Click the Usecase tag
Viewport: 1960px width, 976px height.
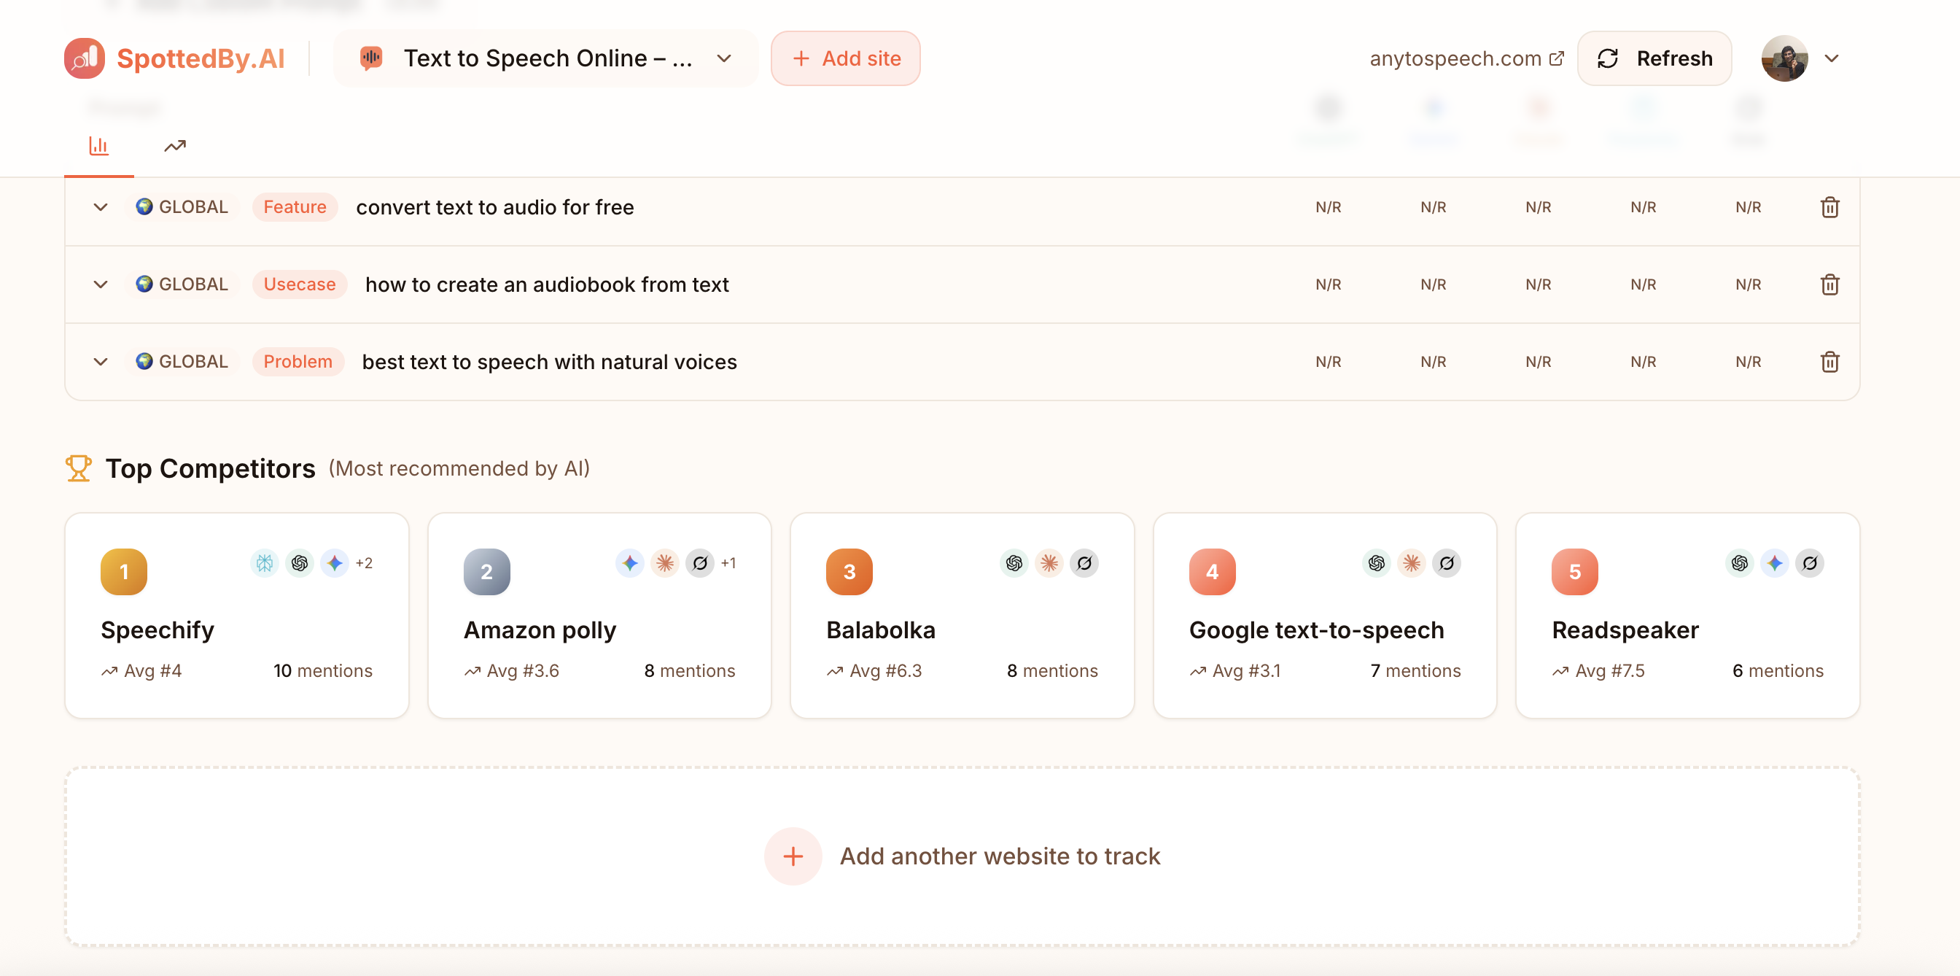coord(299,284)
